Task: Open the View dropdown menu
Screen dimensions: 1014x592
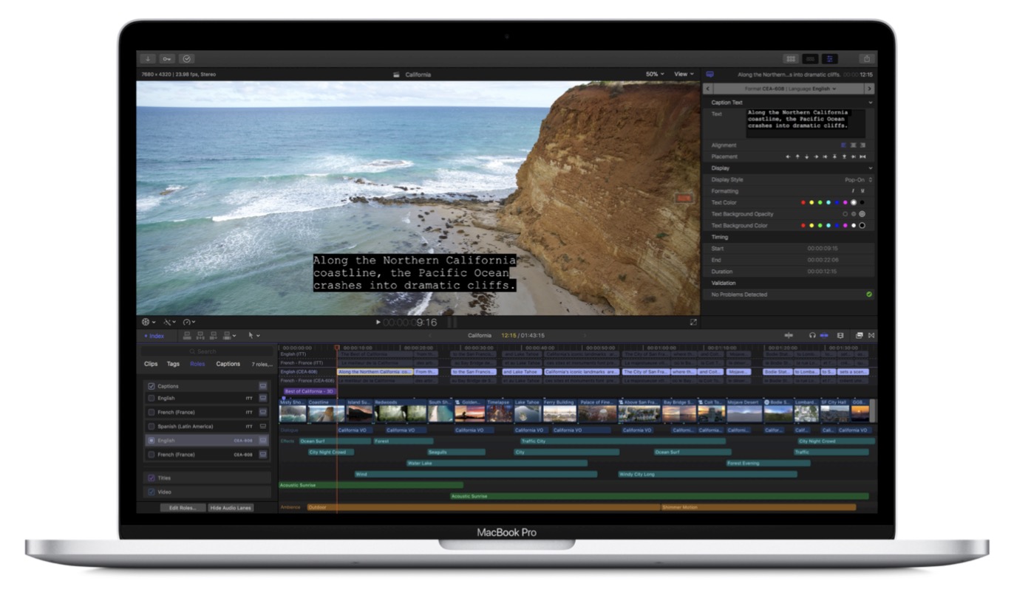Action: (x=684, y=74)
